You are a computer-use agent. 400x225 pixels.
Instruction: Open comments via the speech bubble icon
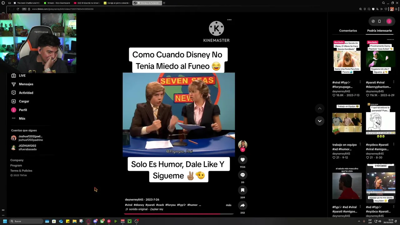[x=242, y=175]
